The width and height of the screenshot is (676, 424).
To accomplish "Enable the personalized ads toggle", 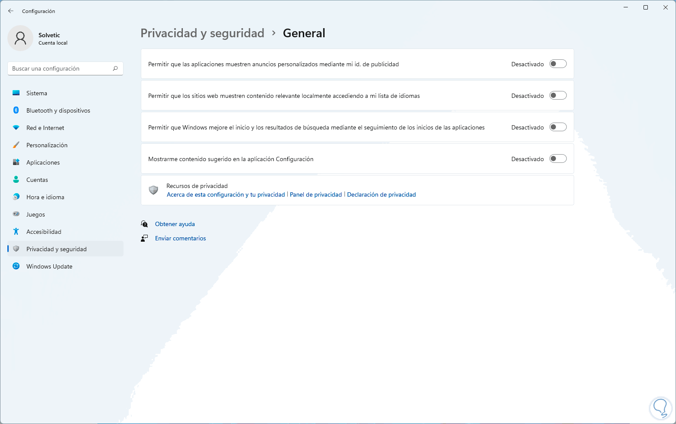I will (558, 64).
